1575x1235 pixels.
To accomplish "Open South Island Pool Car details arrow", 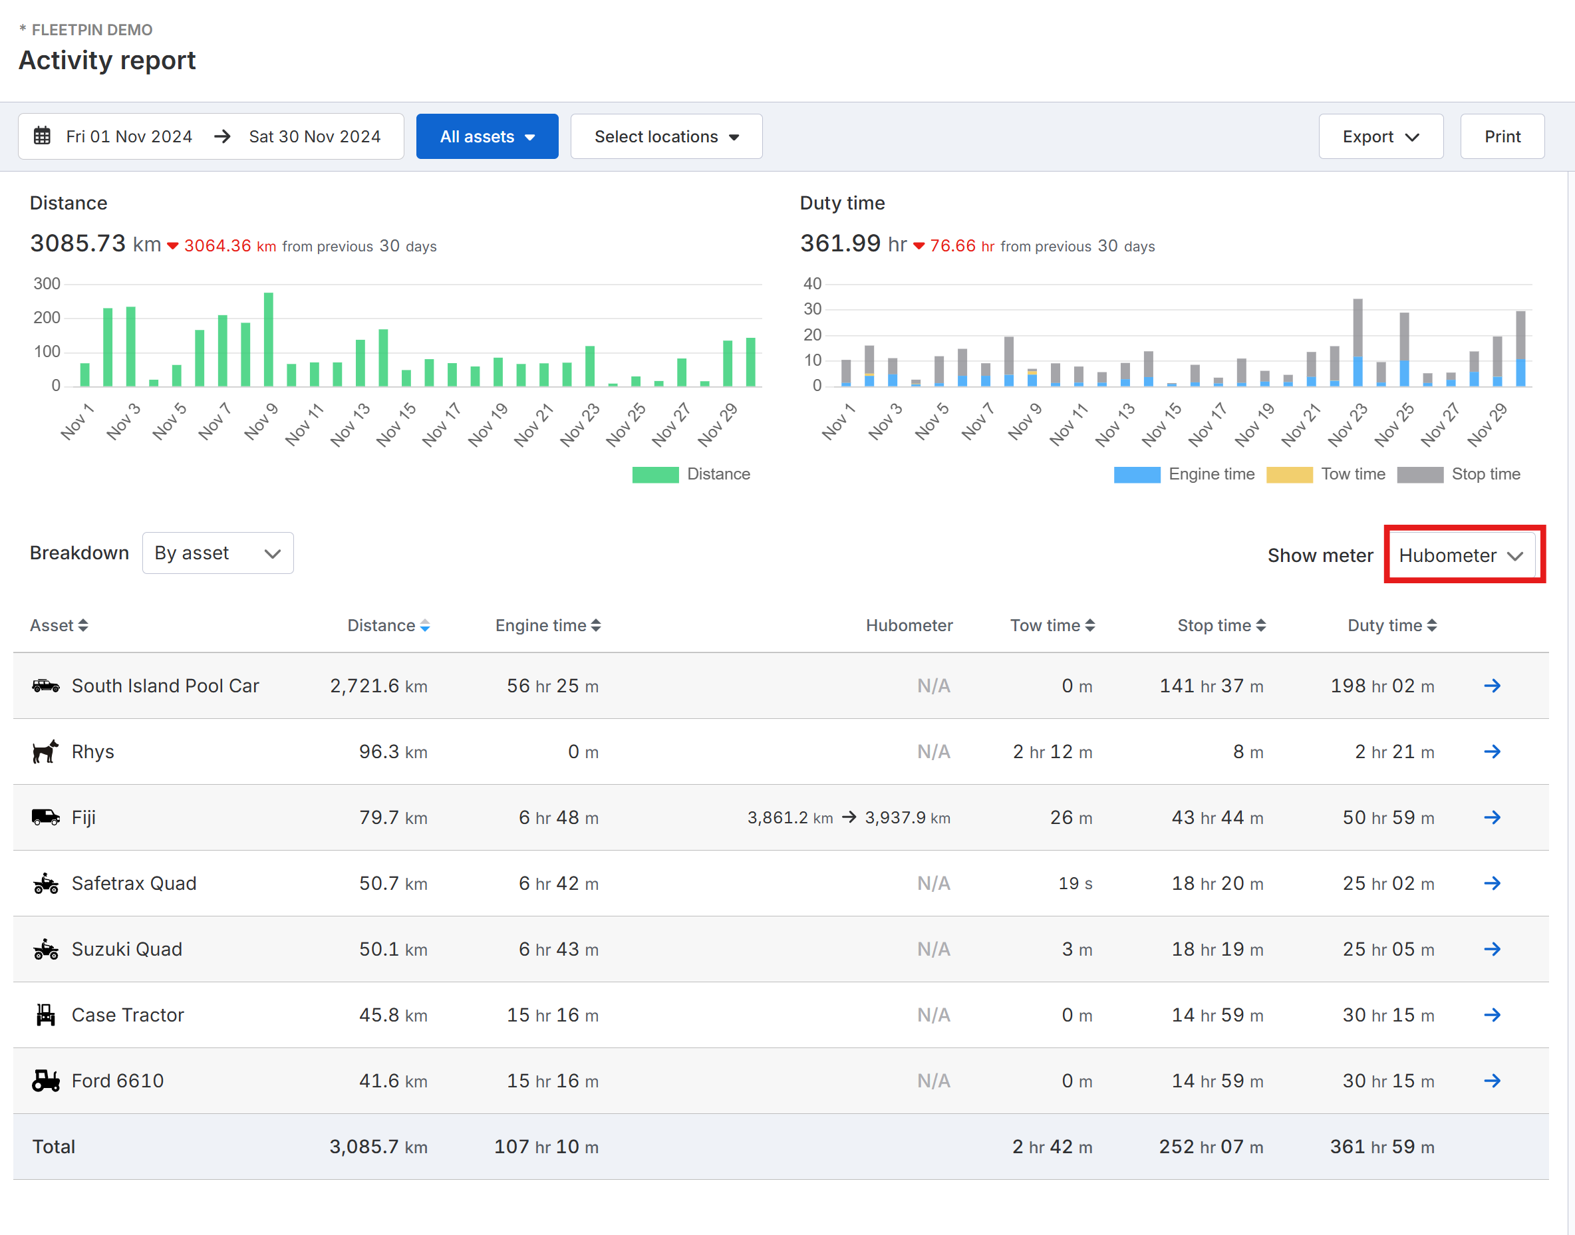I will click(x=1492, y=686).
